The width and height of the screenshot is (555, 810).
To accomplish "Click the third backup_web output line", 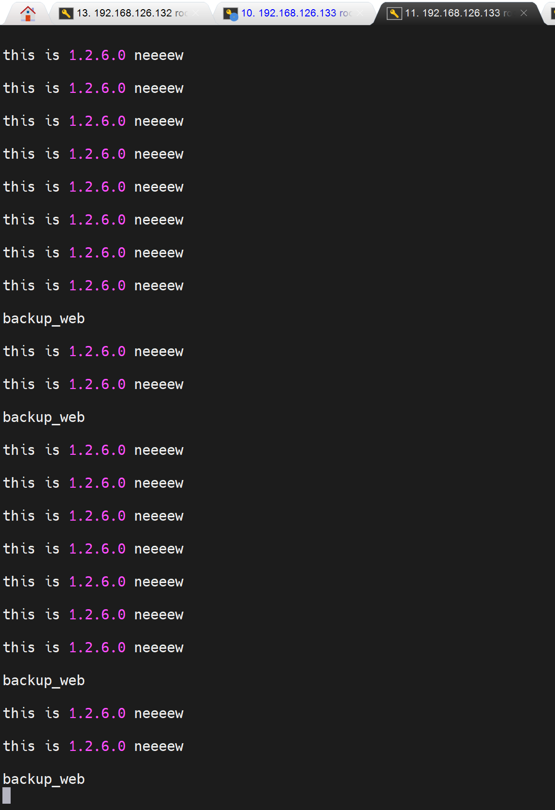I will coord(44,680).
